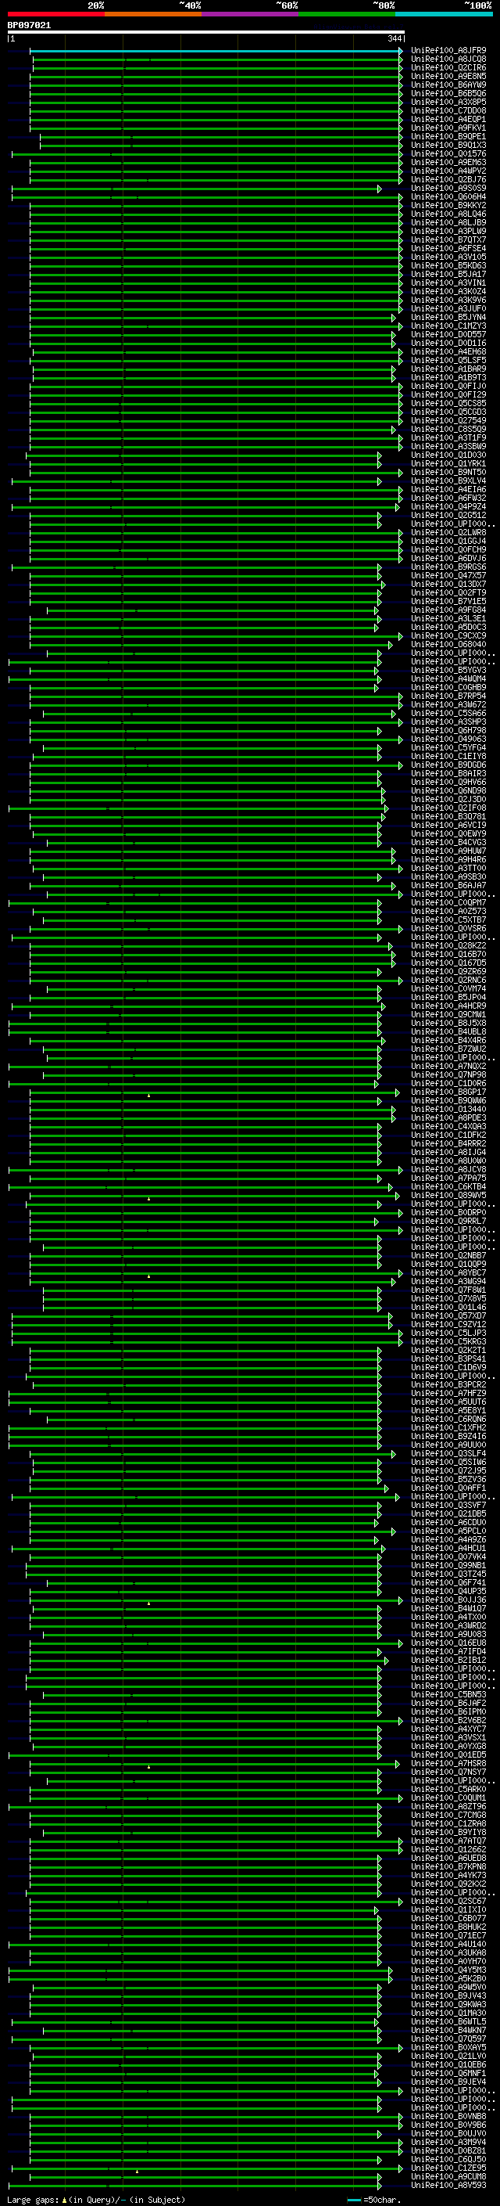The image size is (500, 2206).
Task: Select subject UniRef100_D0D1I6
Action: point(448,344)
